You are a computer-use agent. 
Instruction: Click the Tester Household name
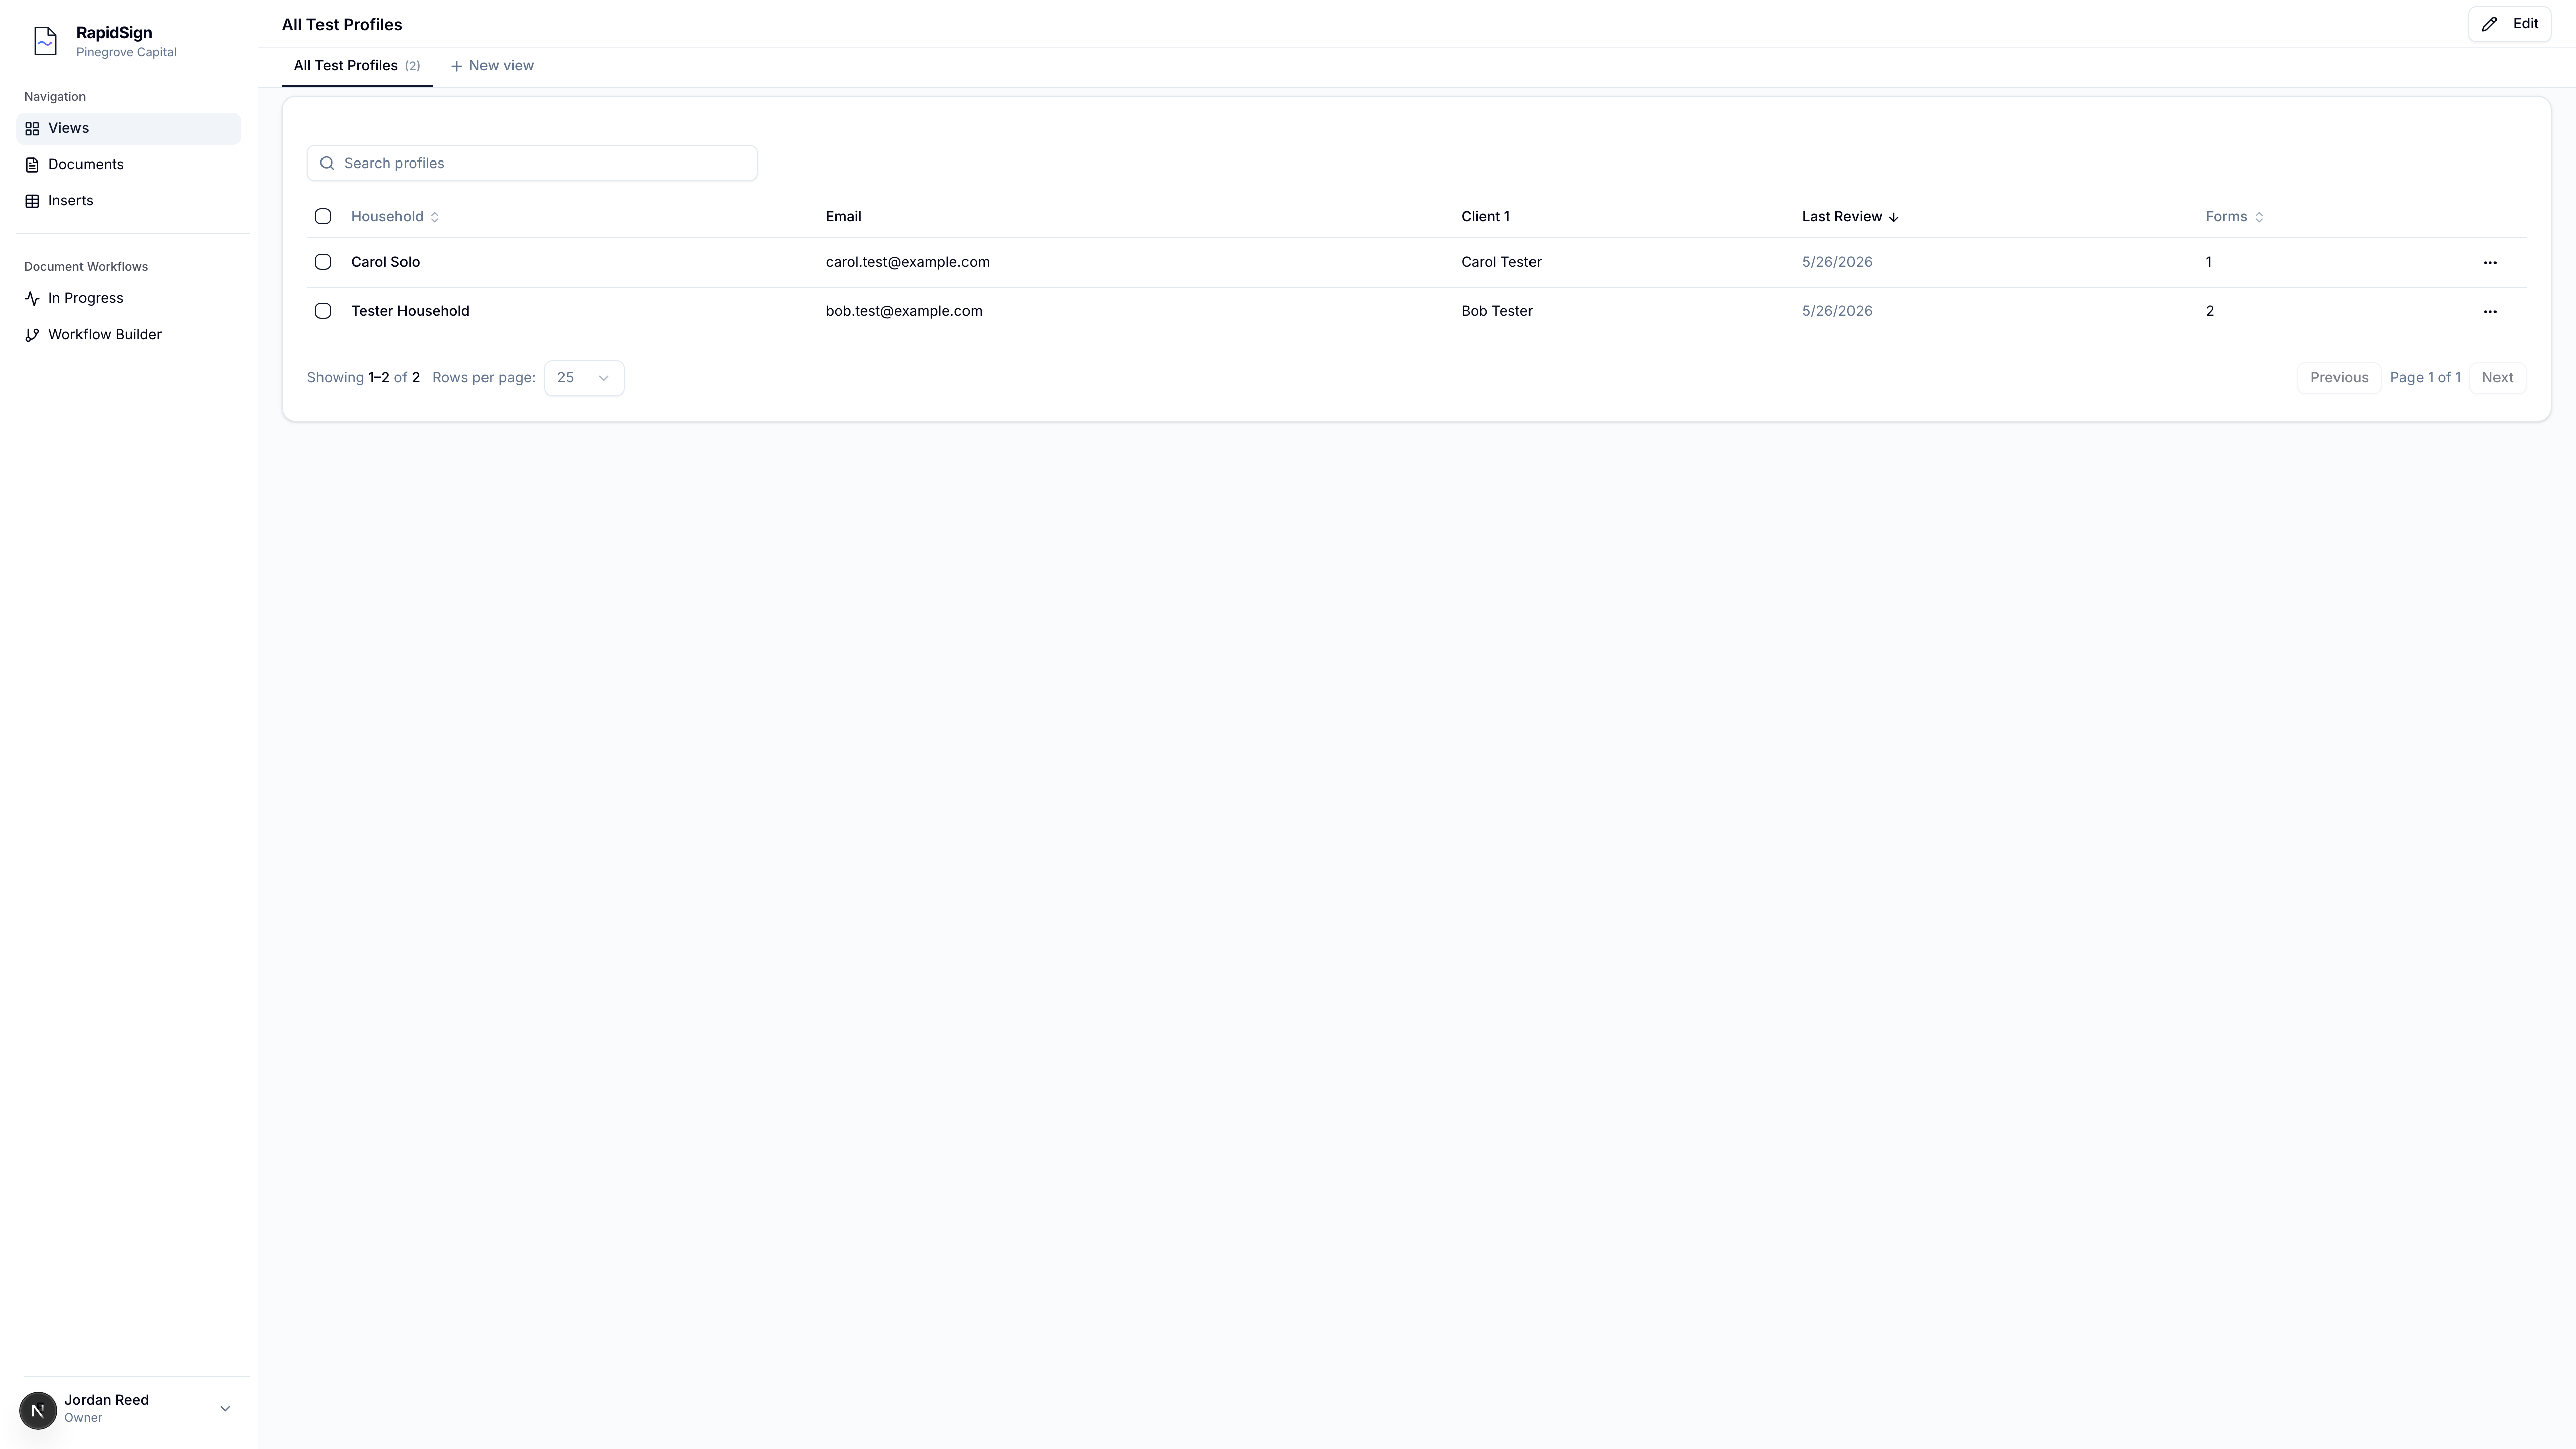pos(410,311)
